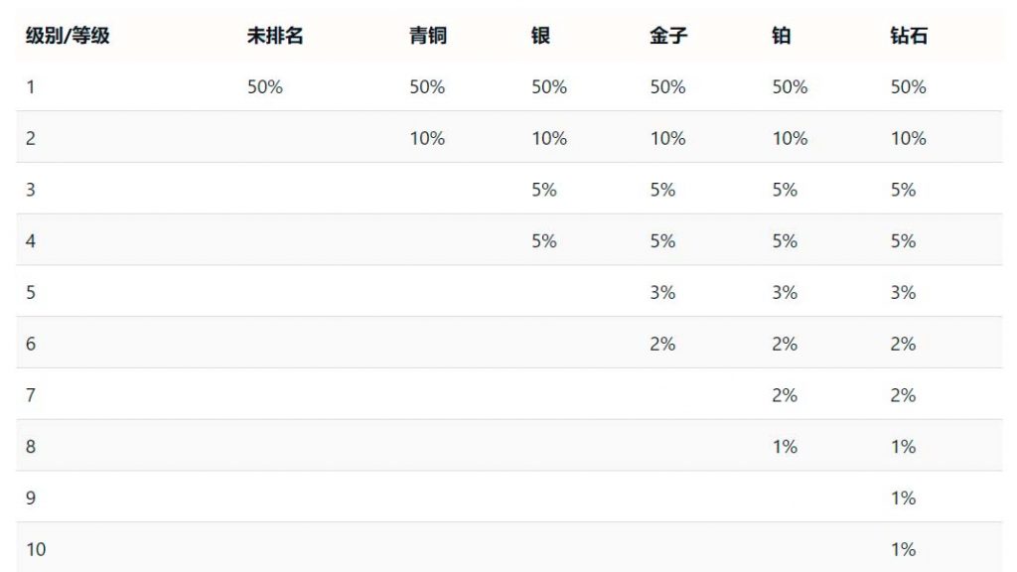Select the 金子 column header

(x=668, y=36)
